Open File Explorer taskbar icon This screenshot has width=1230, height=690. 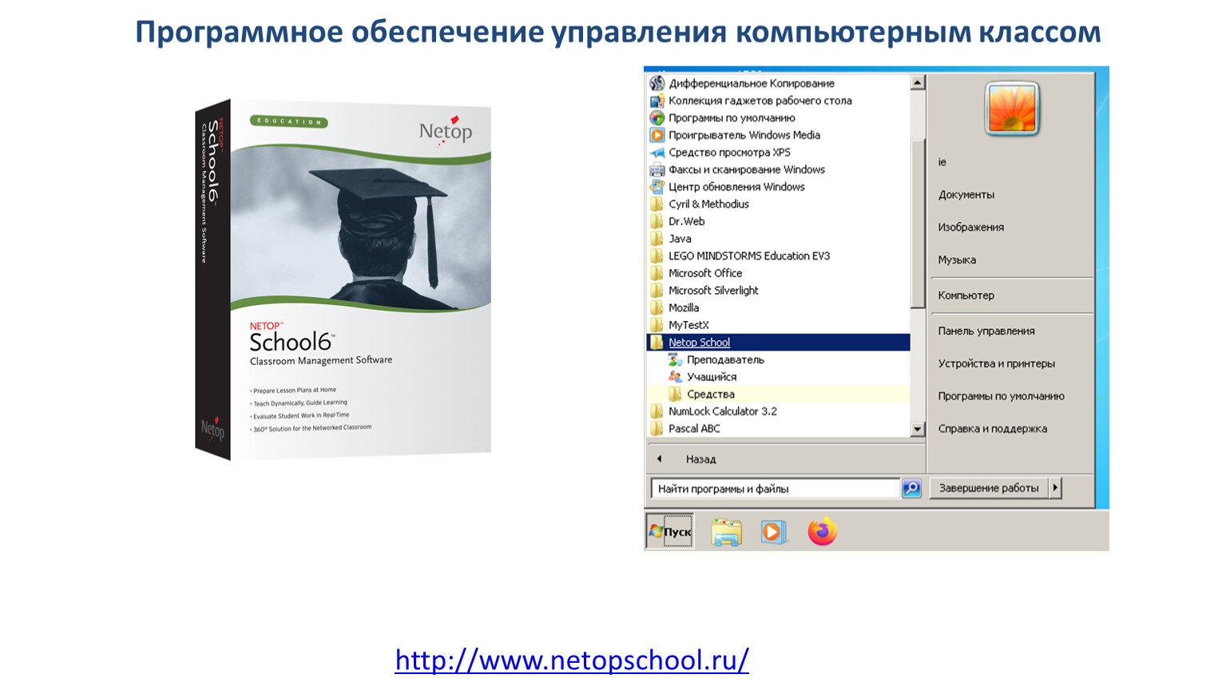click(726, 532)
